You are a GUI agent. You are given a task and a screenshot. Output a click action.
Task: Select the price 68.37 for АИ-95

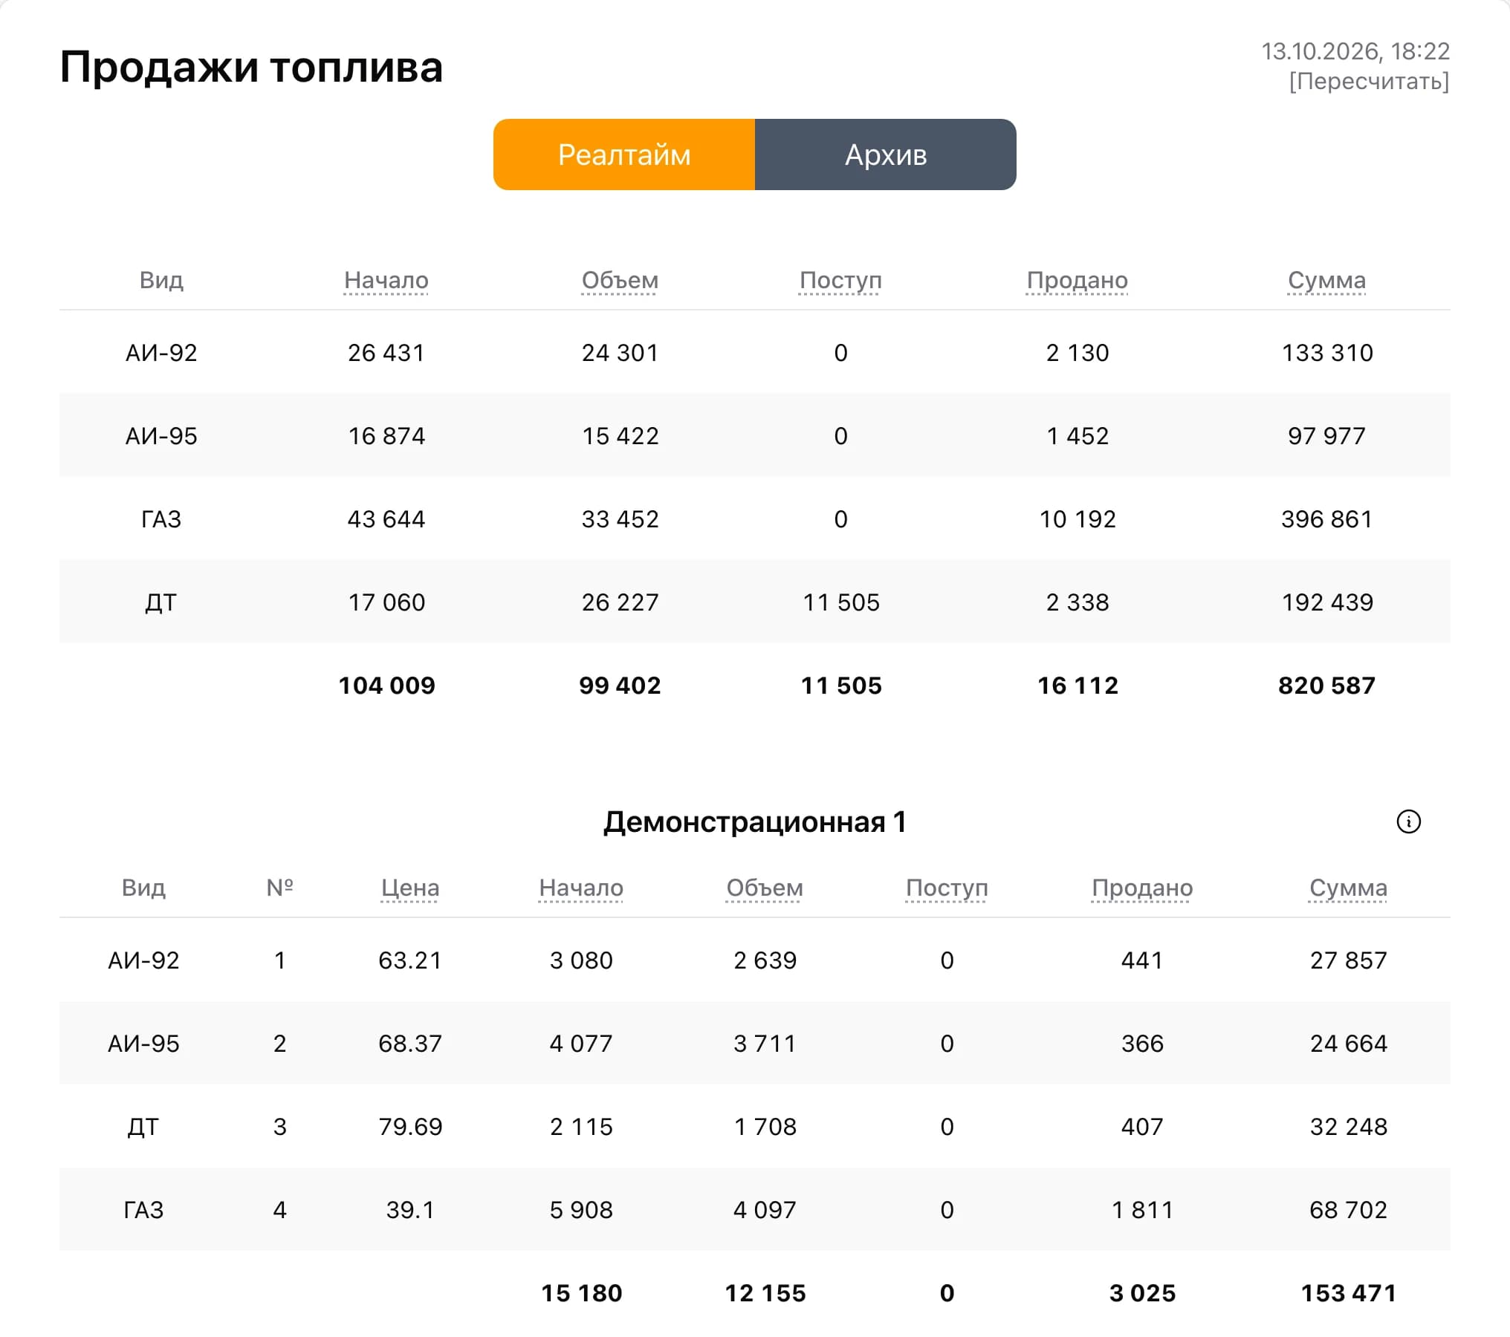coord(410,1044)
